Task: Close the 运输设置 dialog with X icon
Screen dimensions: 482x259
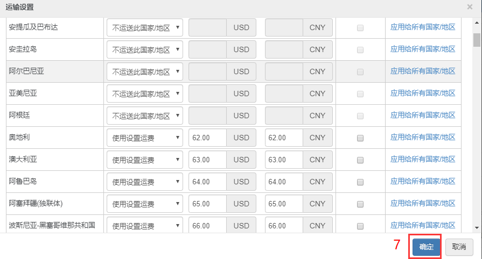Action: [x=470, y=7]
